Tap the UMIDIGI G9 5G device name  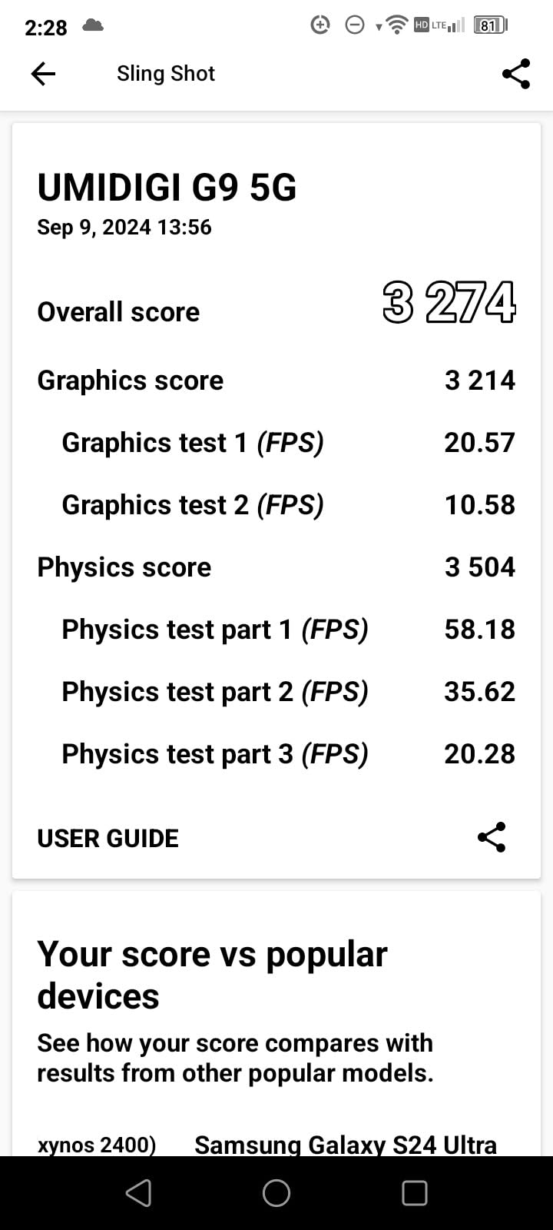[167, 188]
